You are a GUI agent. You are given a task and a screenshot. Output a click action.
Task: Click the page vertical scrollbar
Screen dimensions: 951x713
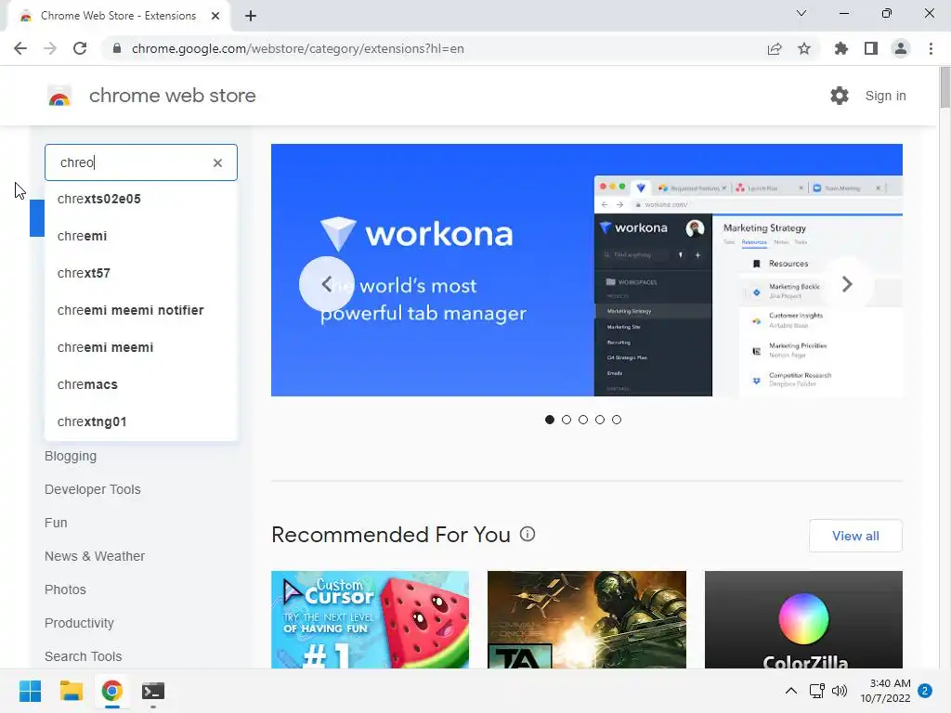[x=944, y=88]
